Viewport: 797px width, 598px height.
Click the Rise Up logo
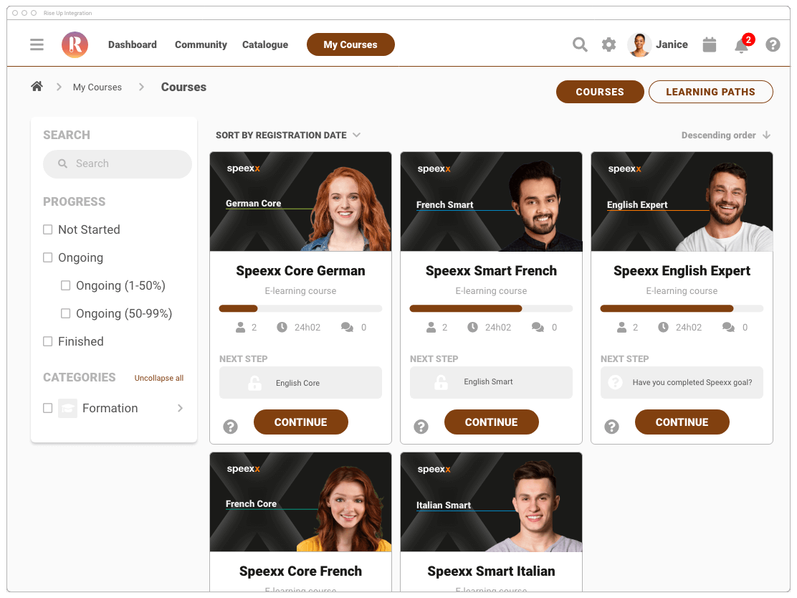pyautogui.click(x=75, y=44)
